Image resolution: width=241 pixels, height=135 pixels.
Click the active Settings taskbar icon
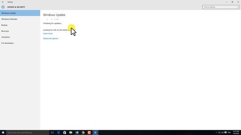pyautogui.click(x=95, y=132)
